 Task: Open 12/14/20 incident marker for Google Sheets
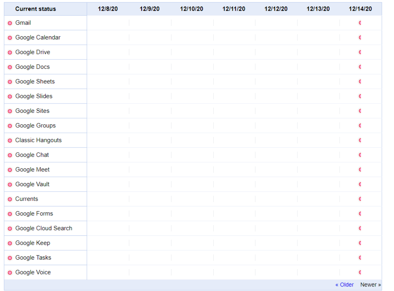click(360, 81)
